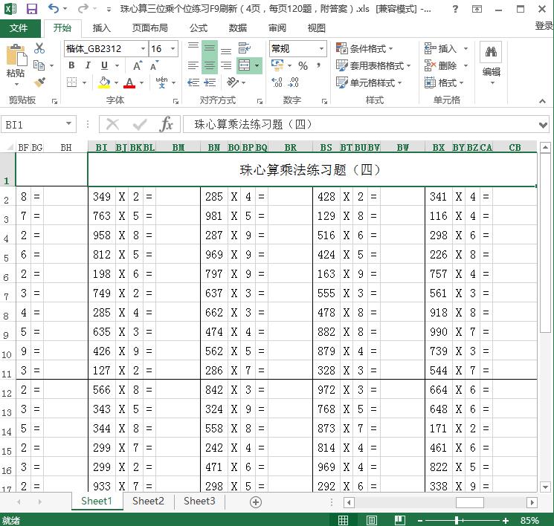Click the Increase Decimal icon
The height and width of the screenshot is (526, 554).
point(277,82)
